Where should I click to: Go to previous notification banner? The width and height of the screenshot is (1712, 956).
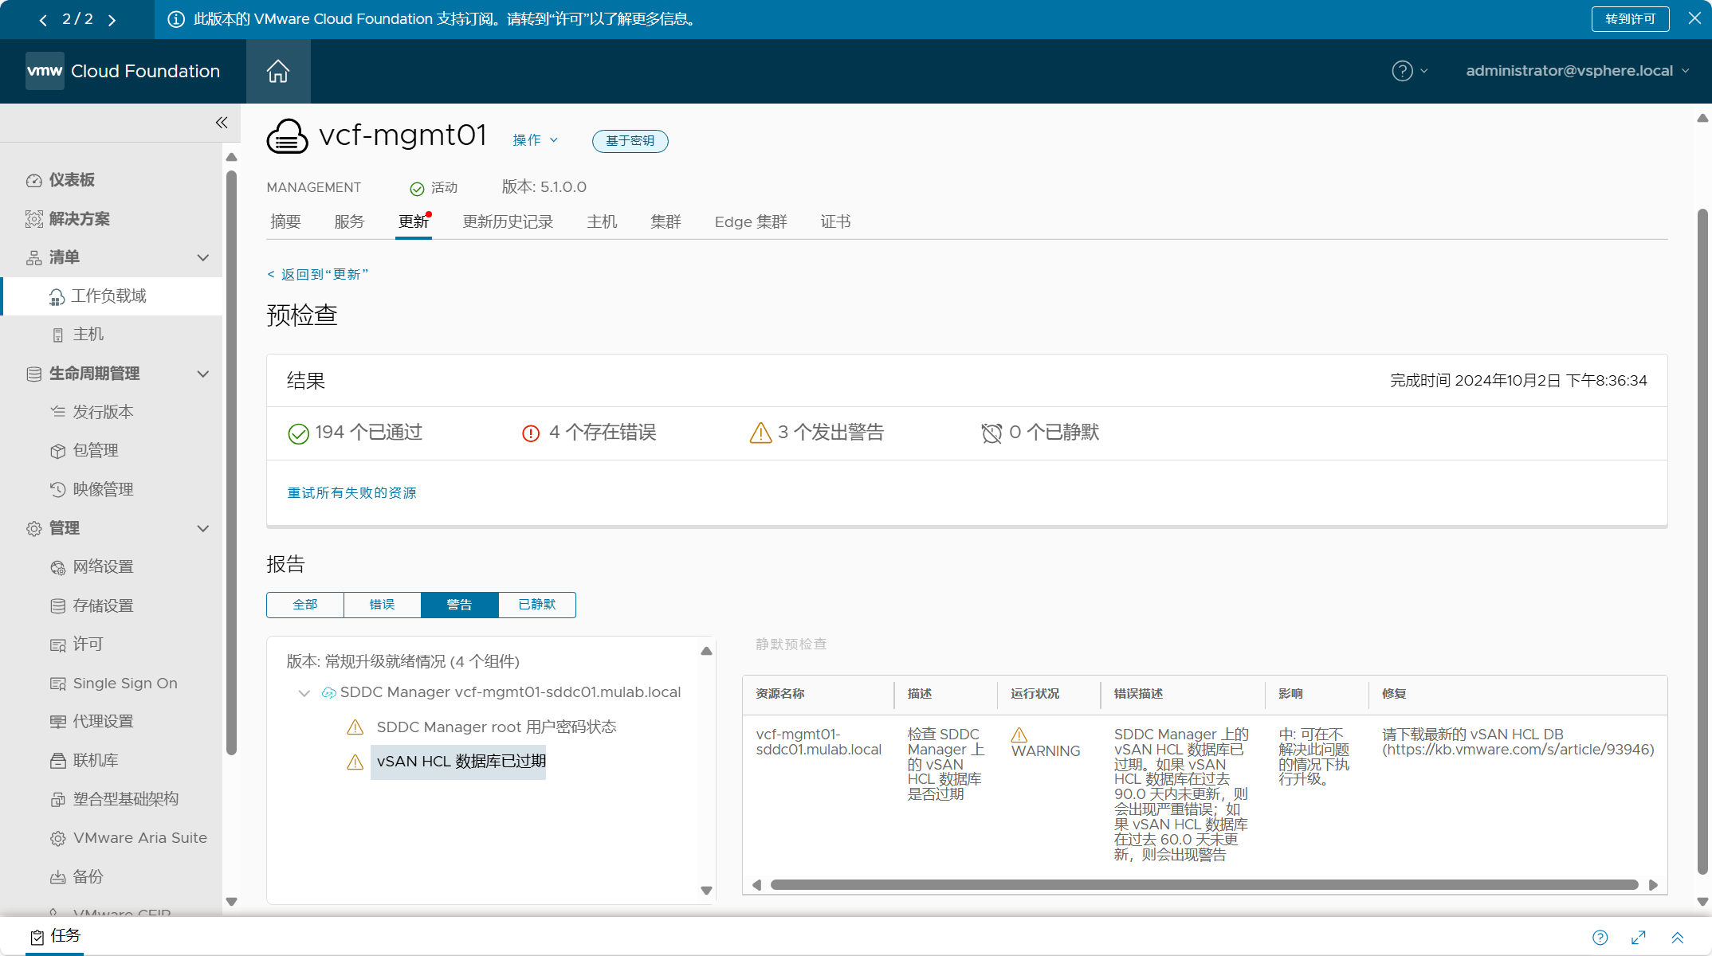[x=43, y=19]
